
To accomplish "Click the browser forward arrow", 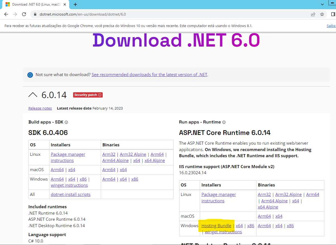I will 15,14.
